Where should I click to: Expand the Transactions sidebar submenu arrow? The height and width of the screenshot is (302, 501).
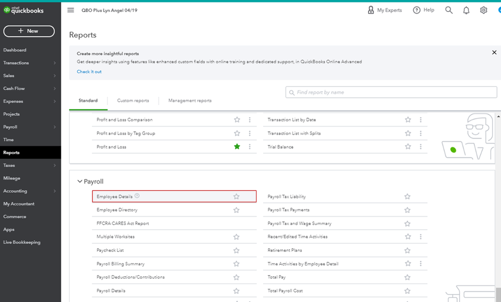point(55,63)
